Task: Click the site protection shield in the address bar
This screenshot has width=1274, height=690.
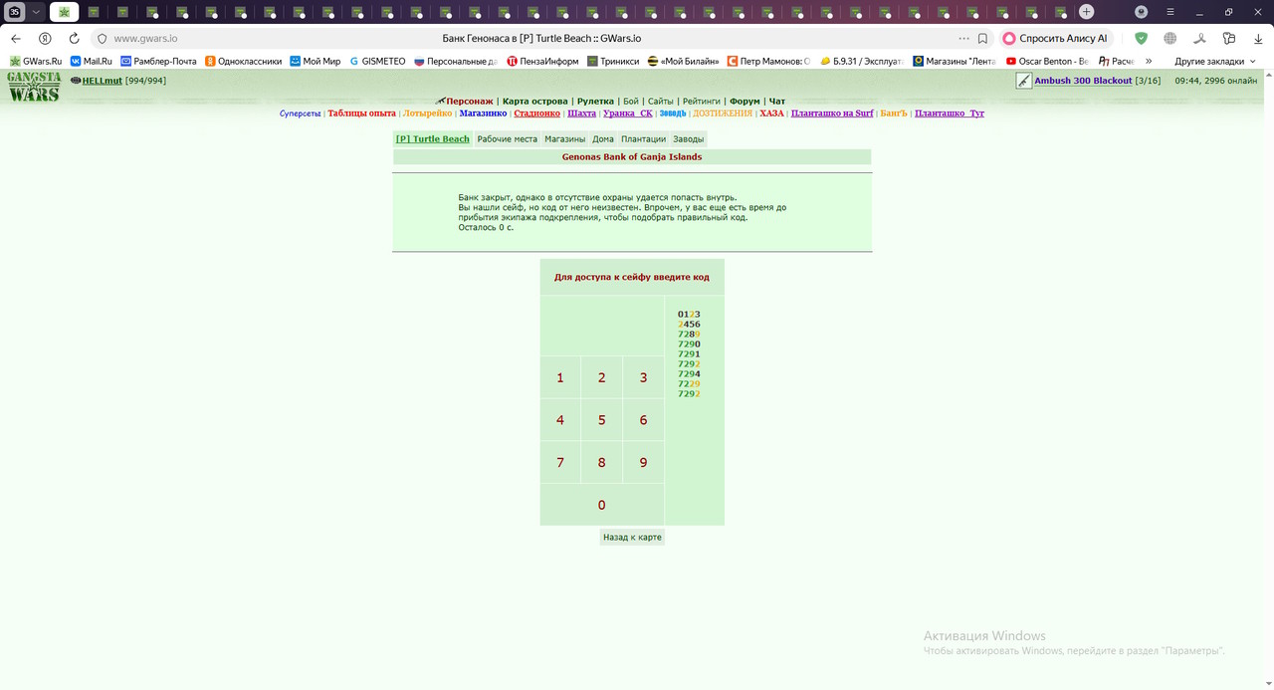Action: coord(102,38)
